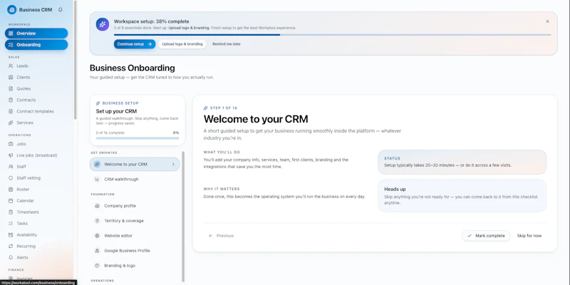Click the notification bell icon

(61, 10)
